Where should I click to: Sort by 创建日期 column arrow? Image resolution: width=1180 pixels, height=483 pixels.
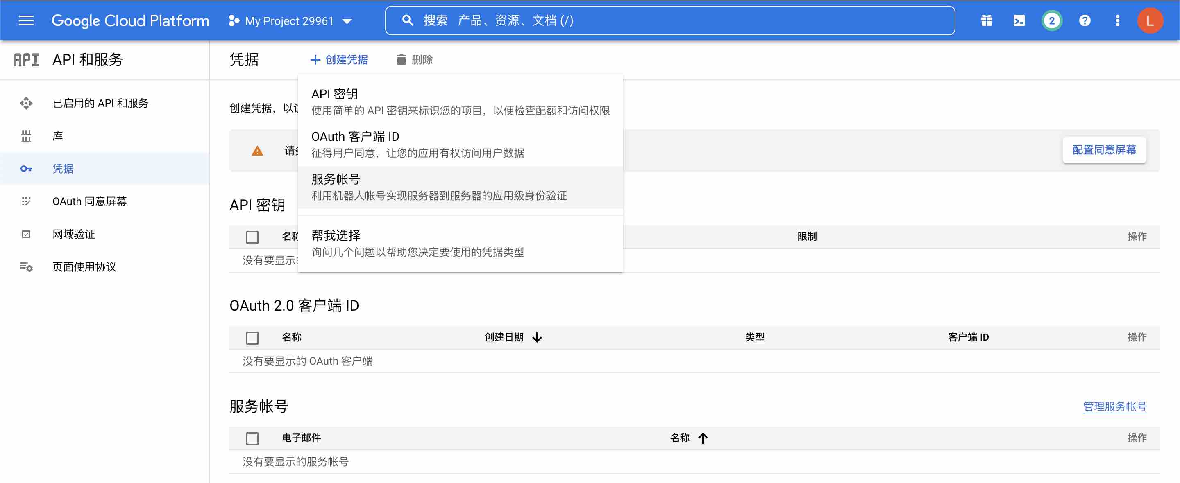537,337
